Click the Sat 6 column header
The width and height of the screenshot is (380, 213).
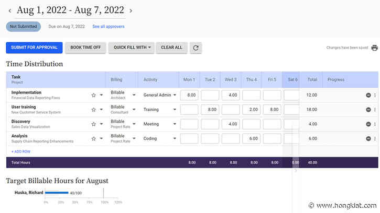click(292, 80)
